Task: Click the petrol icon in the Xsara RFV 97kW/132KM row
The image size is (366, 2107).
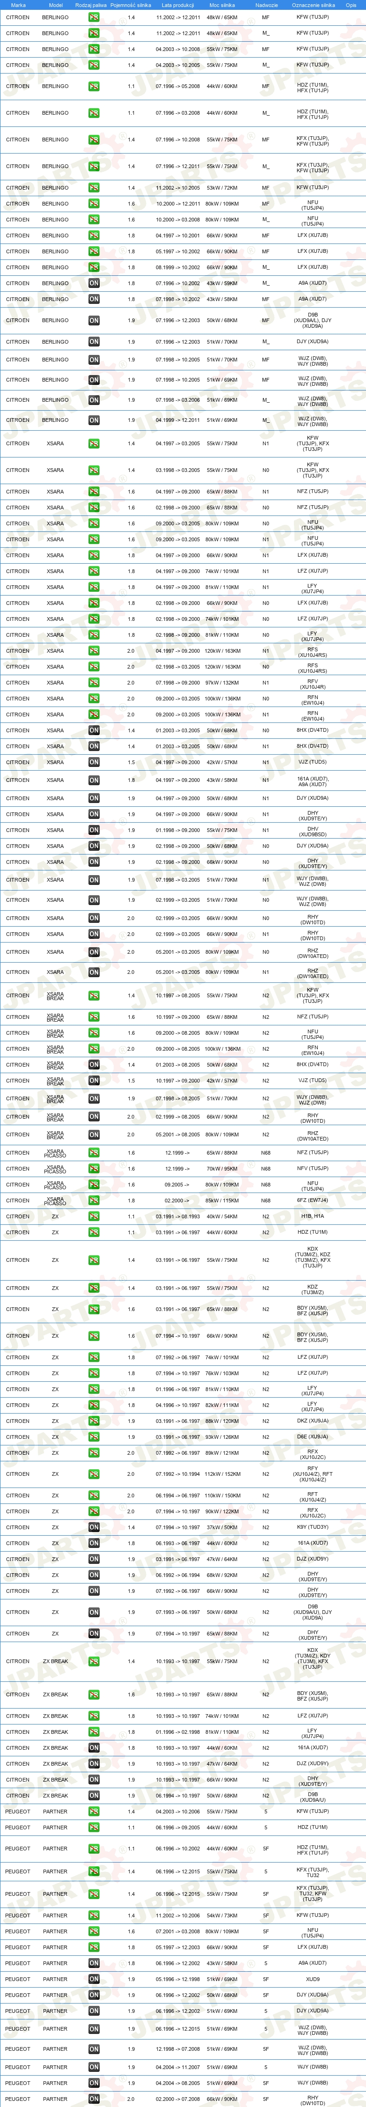Action: 94,683
